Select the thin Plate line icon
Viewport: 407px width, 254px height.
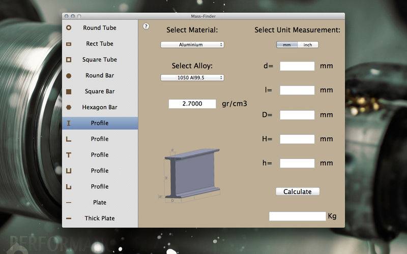tap(69, 202)
